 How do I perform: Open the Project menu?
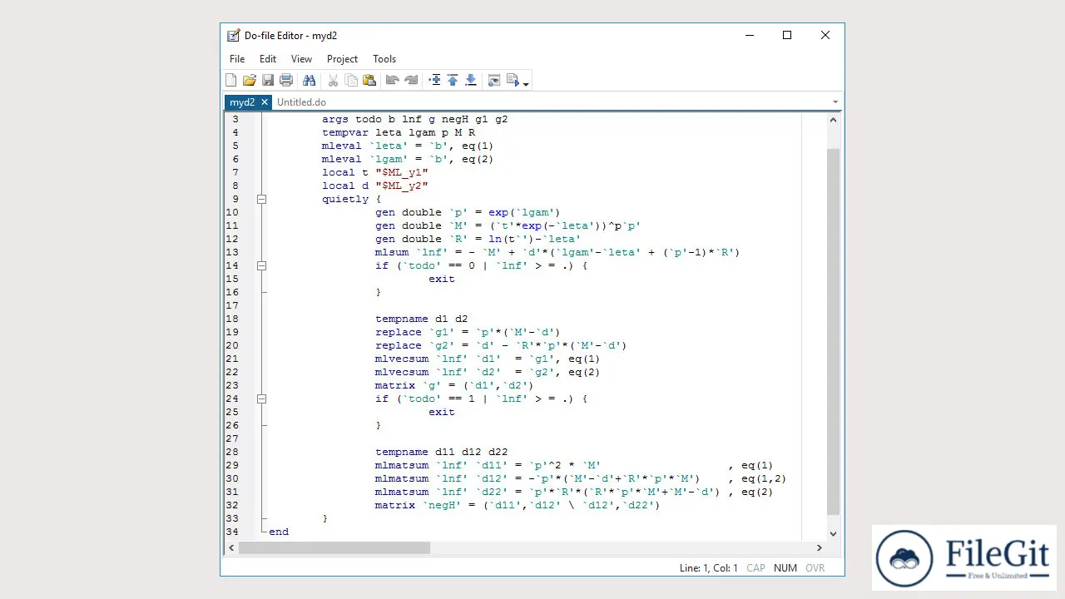pos(342,59)
